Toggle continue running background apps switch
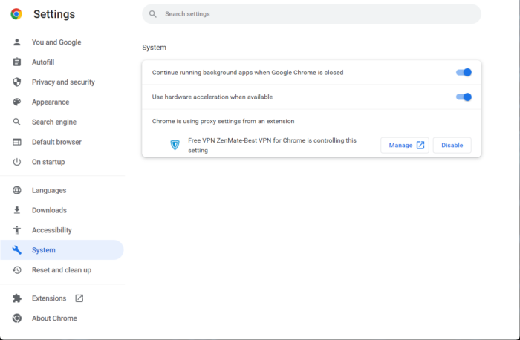 coord(464,73)
